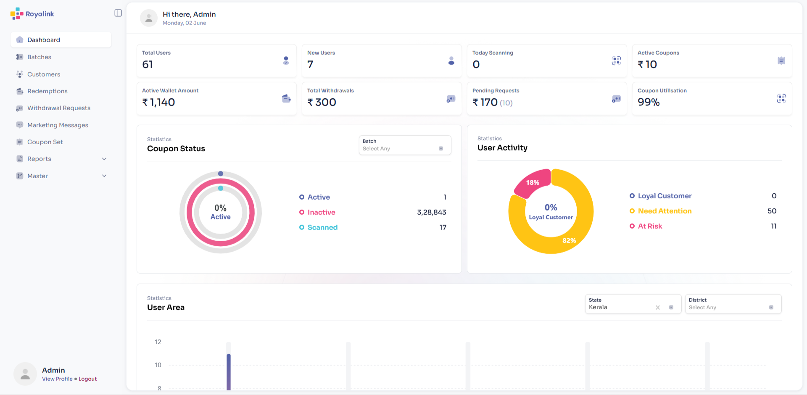This screenshot has height=395, width=807.
Task: Open the Batch dropdown in Coupon Status
Action: tap(405, 145)
